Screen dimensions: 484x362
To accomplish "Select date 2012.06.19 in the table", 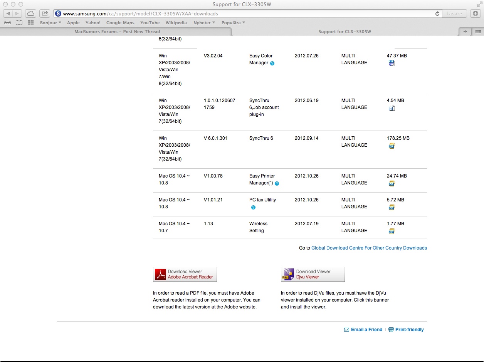I will (307, 101).
